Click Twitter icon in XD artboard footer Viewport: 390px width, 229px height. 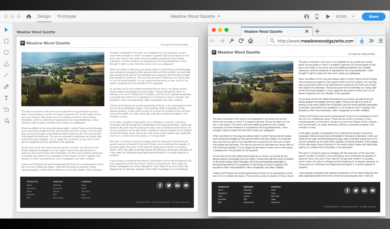coord(169,185)
